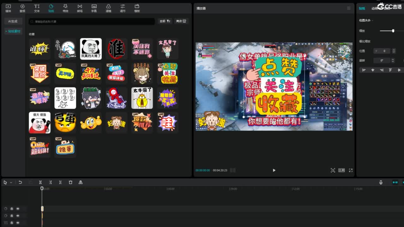Choose the 我真的太难了 panda sticker
Image resolution: width=404 pixels, height=227 pixels.
tap(91, 49)
